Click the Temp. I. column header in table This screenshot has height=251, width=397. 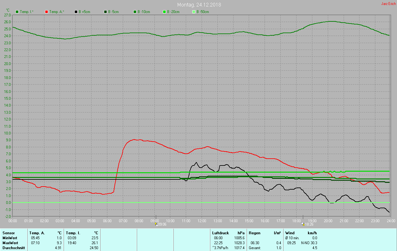73,233
